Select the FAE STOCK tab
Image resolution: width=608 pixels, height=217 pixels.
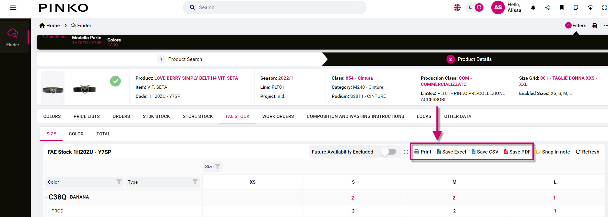point(238,116)
